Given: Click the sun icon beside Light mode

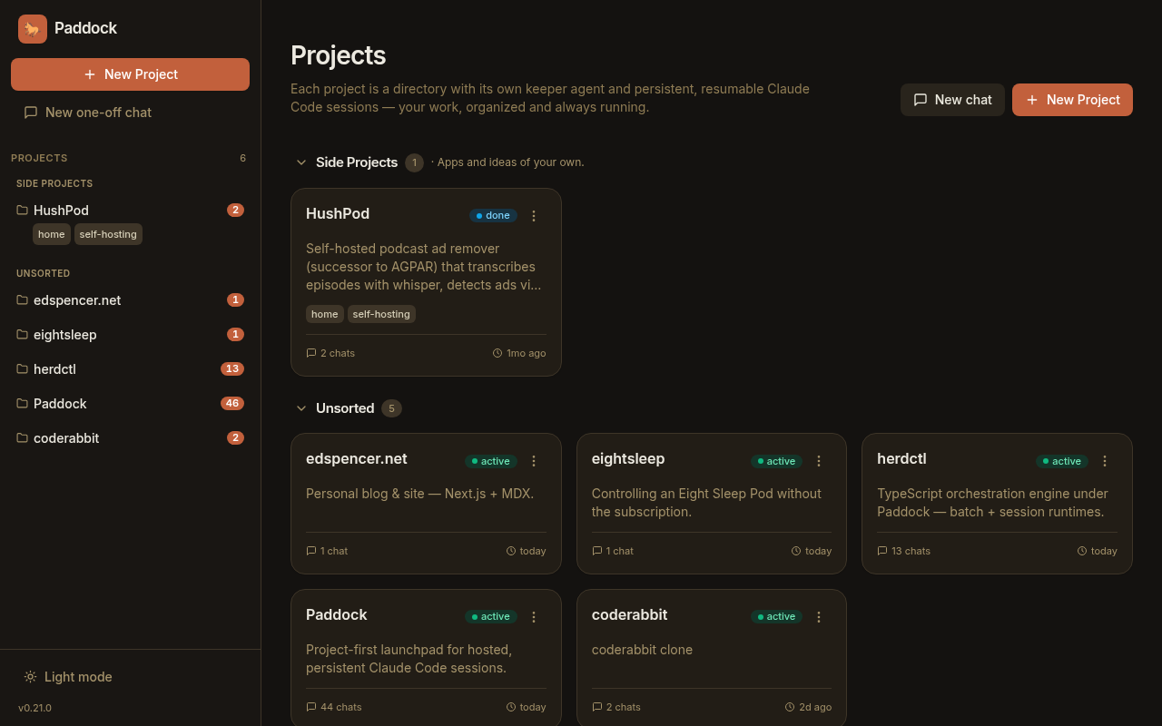Looking at the screenshot, I should click(x=30, y=677).
